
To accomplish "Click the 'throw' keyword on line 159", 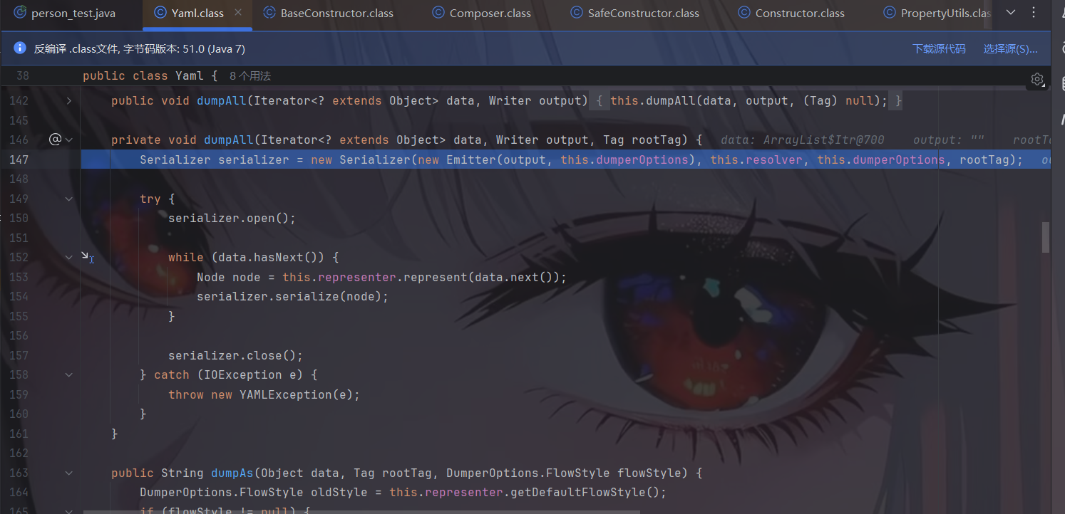I will click(186, 394).
